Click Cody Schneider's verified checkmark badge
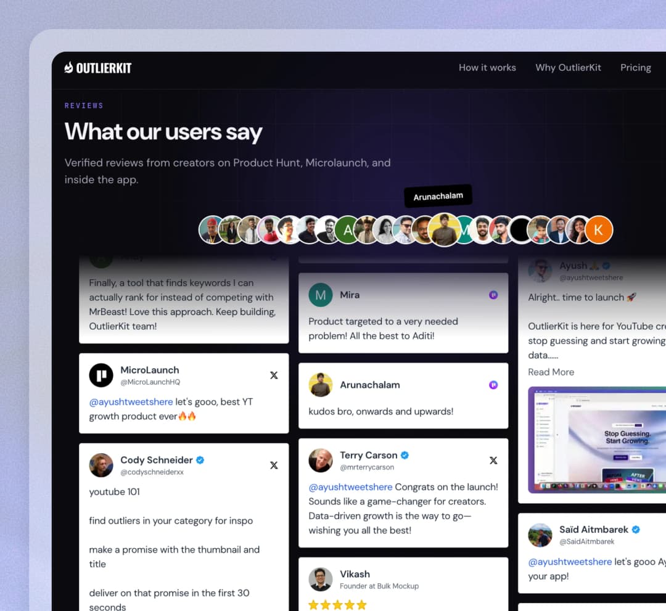This screenshot has width=666, height=611. (x=200, y=460)
